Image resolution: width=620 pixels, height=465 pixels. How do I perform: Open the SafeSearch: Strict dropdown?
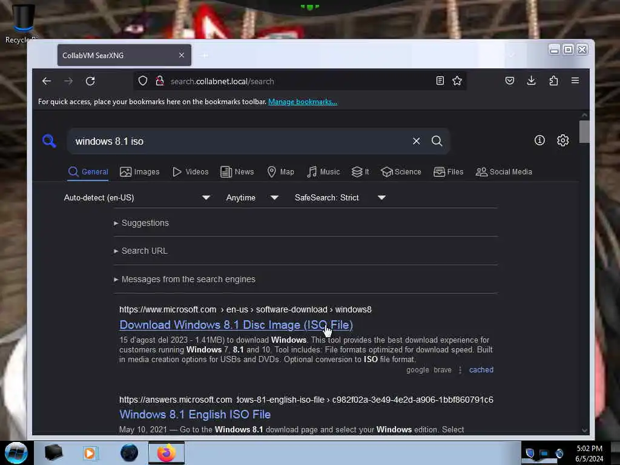340,197
